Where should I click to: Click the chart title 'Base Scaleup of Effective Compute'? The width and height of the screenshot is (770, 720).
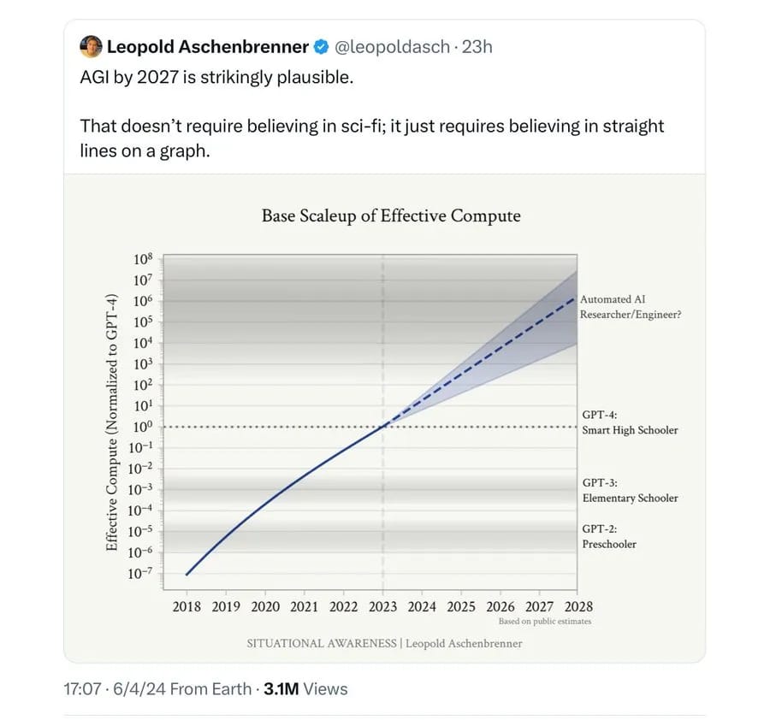pos(391,215)
